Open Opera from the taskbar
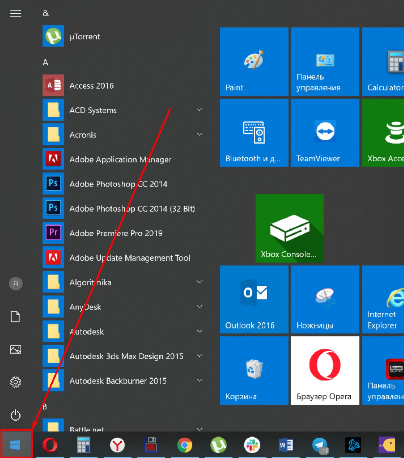Viewport: 404px width, 458px height. (x=50, y=445)
